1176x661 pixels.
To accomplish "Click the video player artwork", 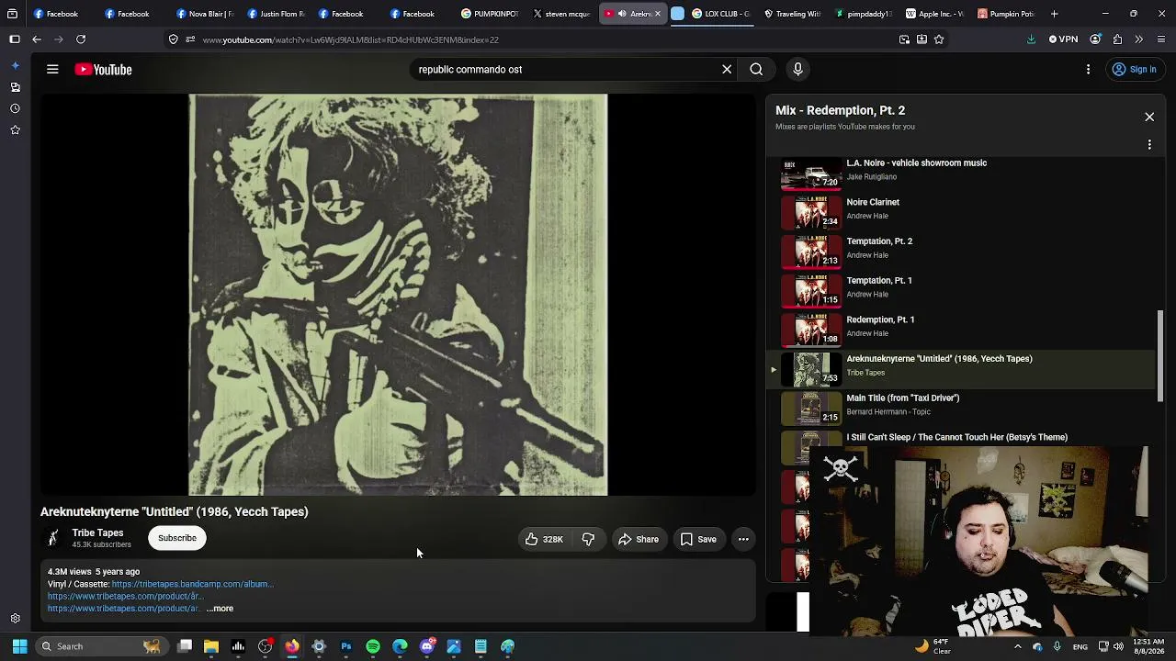I will pyautogui.click(x=398, y=295).
